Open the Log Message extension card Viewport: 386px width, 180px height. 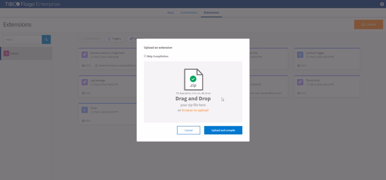click(108, 87)
